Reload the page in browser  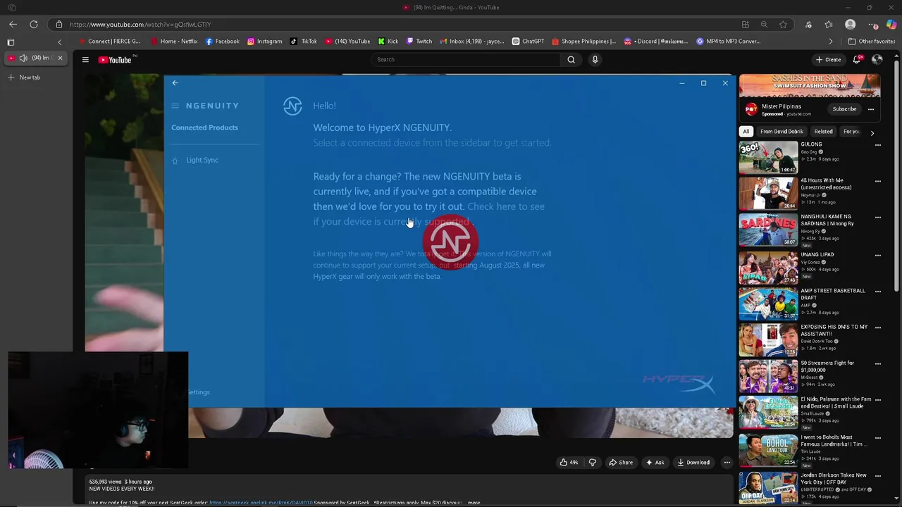pyautogui.click(x=33, y=25)
